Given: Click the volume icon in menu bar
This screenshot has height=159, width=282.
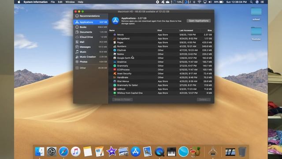Looking at the screenshot, I should (210, 2).
